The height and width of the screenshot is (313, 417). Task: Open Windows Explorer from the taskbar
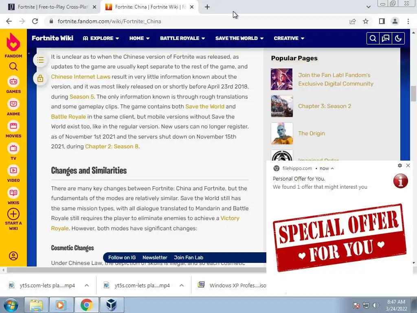click(36, 305)
